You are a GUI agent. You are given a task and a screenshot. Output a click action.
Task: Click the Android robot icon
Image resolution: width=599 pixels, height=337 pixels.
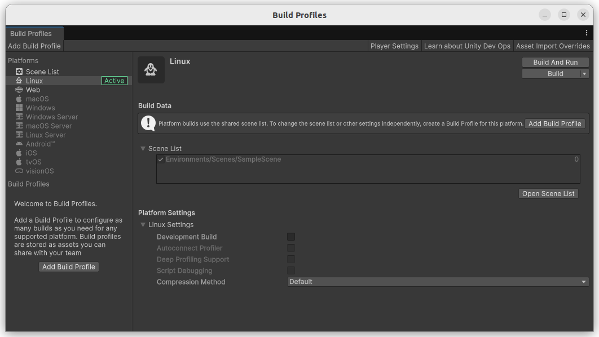tap(19, 144)
